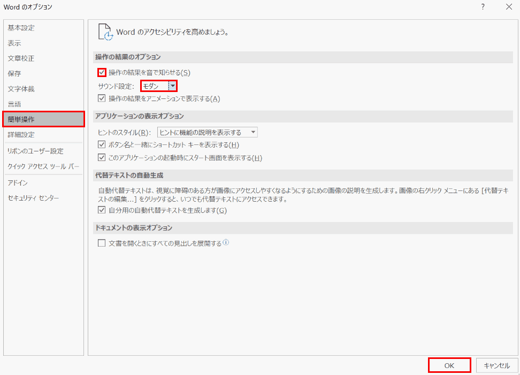Enable 文書を開くときにすべての見出しを展開する checkbox
The image size is (520, 375).
[102, 243]
